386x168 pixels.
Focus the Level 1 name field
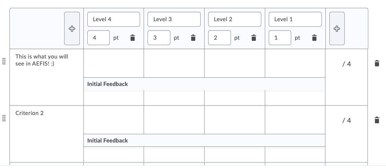click(296, 19)
